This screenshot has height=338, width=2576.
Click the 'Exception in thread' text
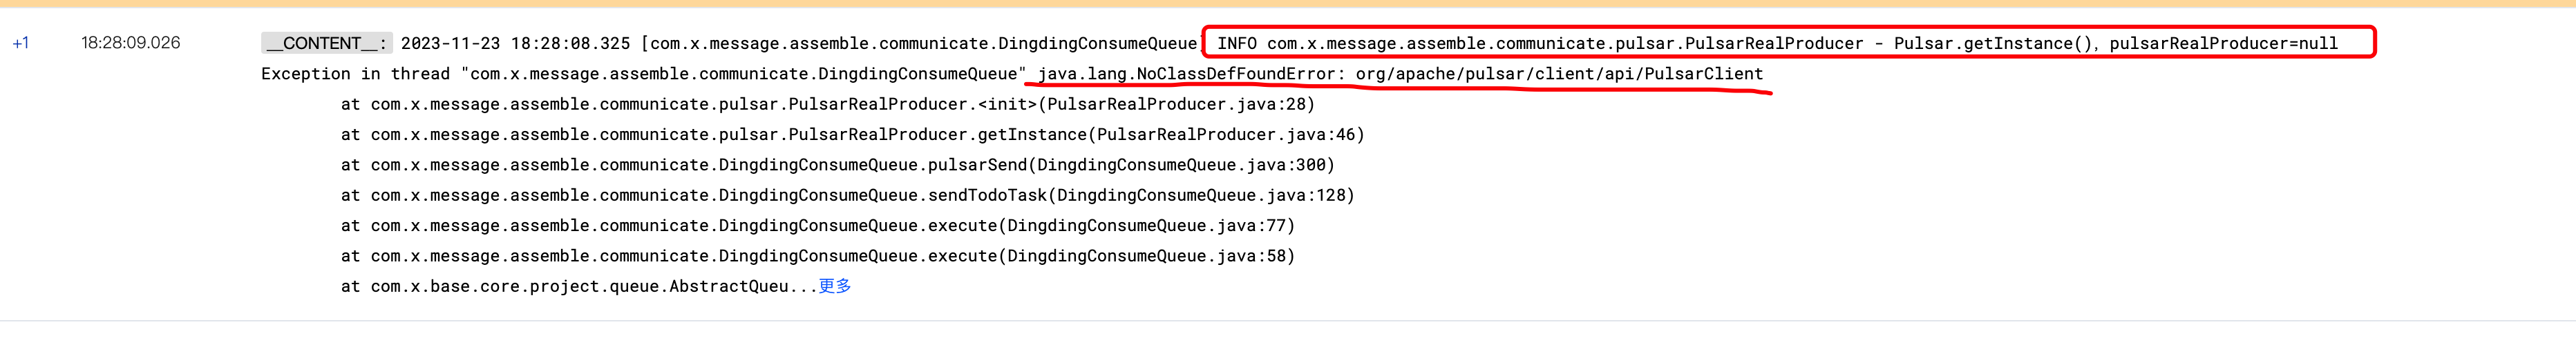point(355,74)
